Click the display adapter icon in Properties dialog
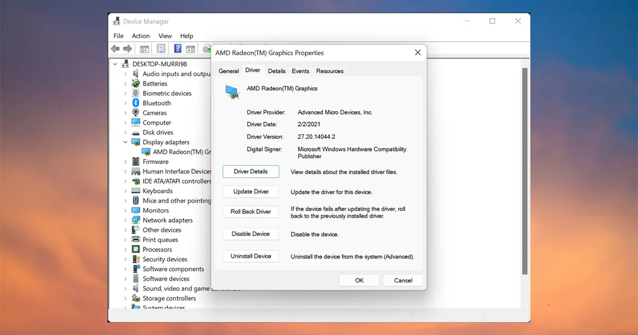The height and width of the screenshot is (335, 638). tap(232, 91)
